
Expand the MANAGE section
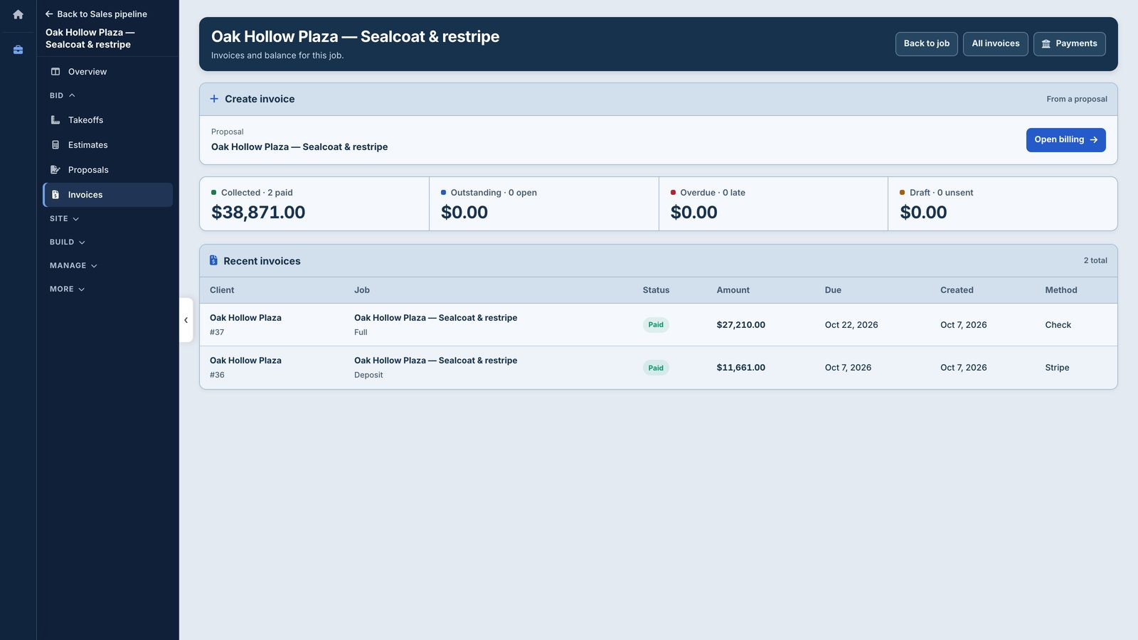click(x=73, y=266)
